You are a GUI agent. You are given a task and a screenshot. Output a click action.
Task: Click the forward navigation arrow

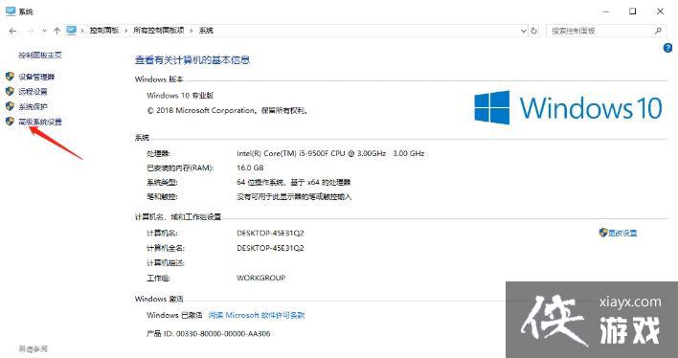pyautogui.click(x=31, y=31)
